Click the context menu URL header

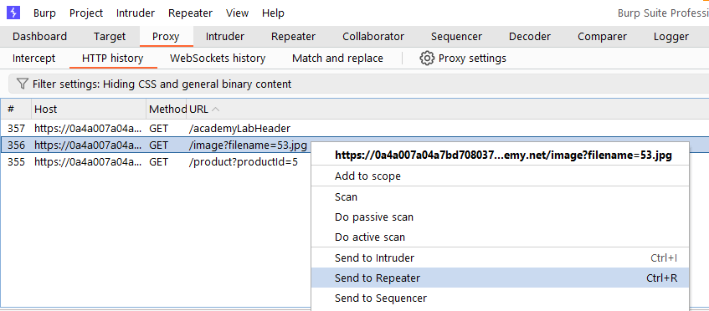click(500, 155)
